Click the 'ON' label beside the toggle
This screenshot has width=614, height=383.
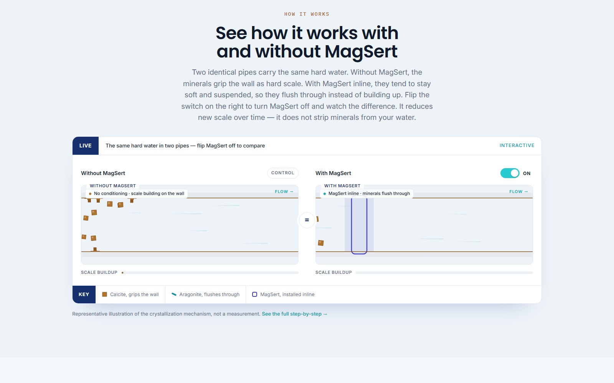click(527, 173)
